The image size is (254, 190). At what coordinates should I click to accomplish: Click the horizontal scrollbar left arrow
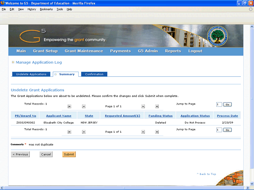2,188
